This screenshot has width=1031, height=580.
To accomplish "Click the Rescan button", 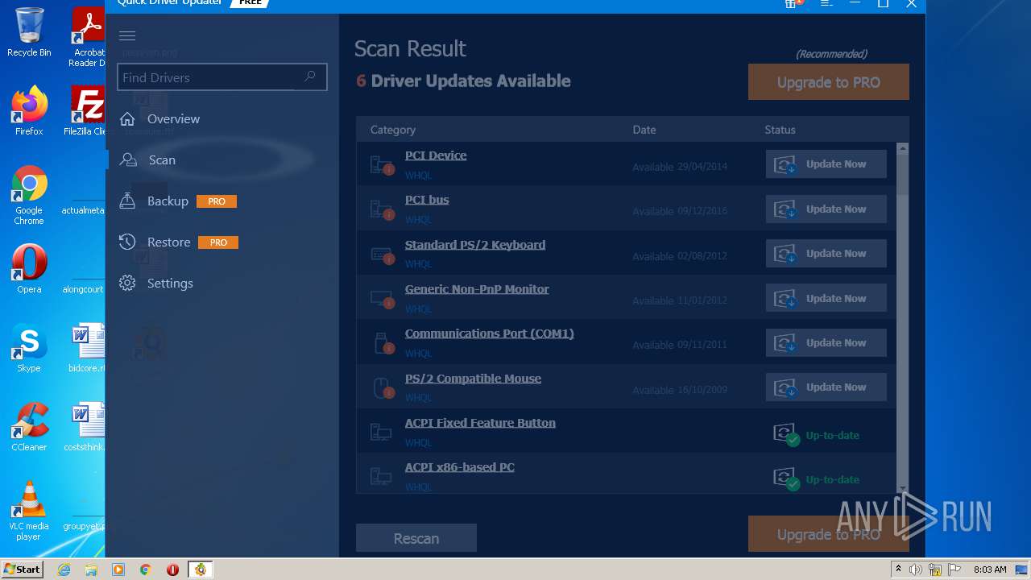I will point(416,538).
